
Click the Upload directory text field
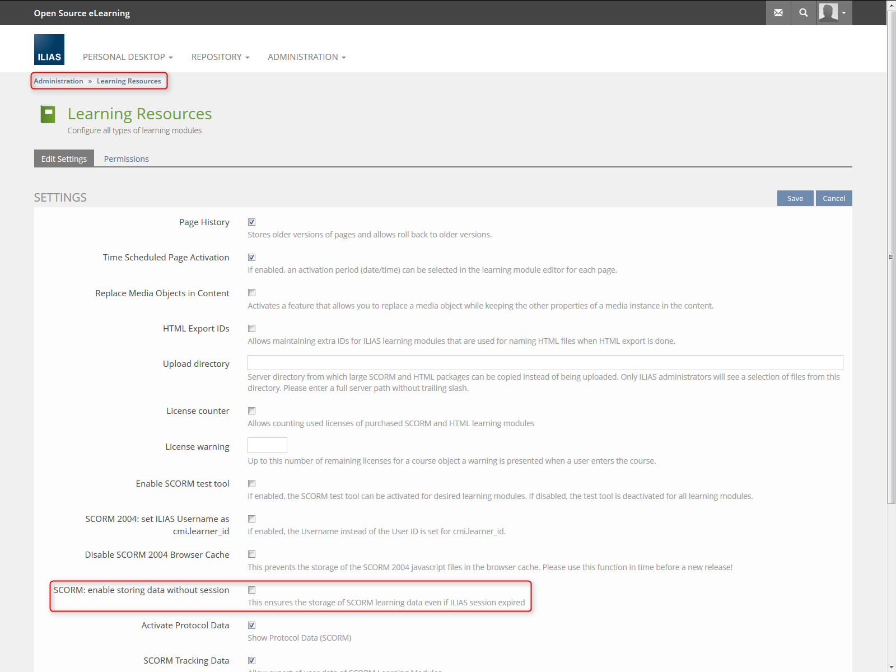[x=545, y=362]
